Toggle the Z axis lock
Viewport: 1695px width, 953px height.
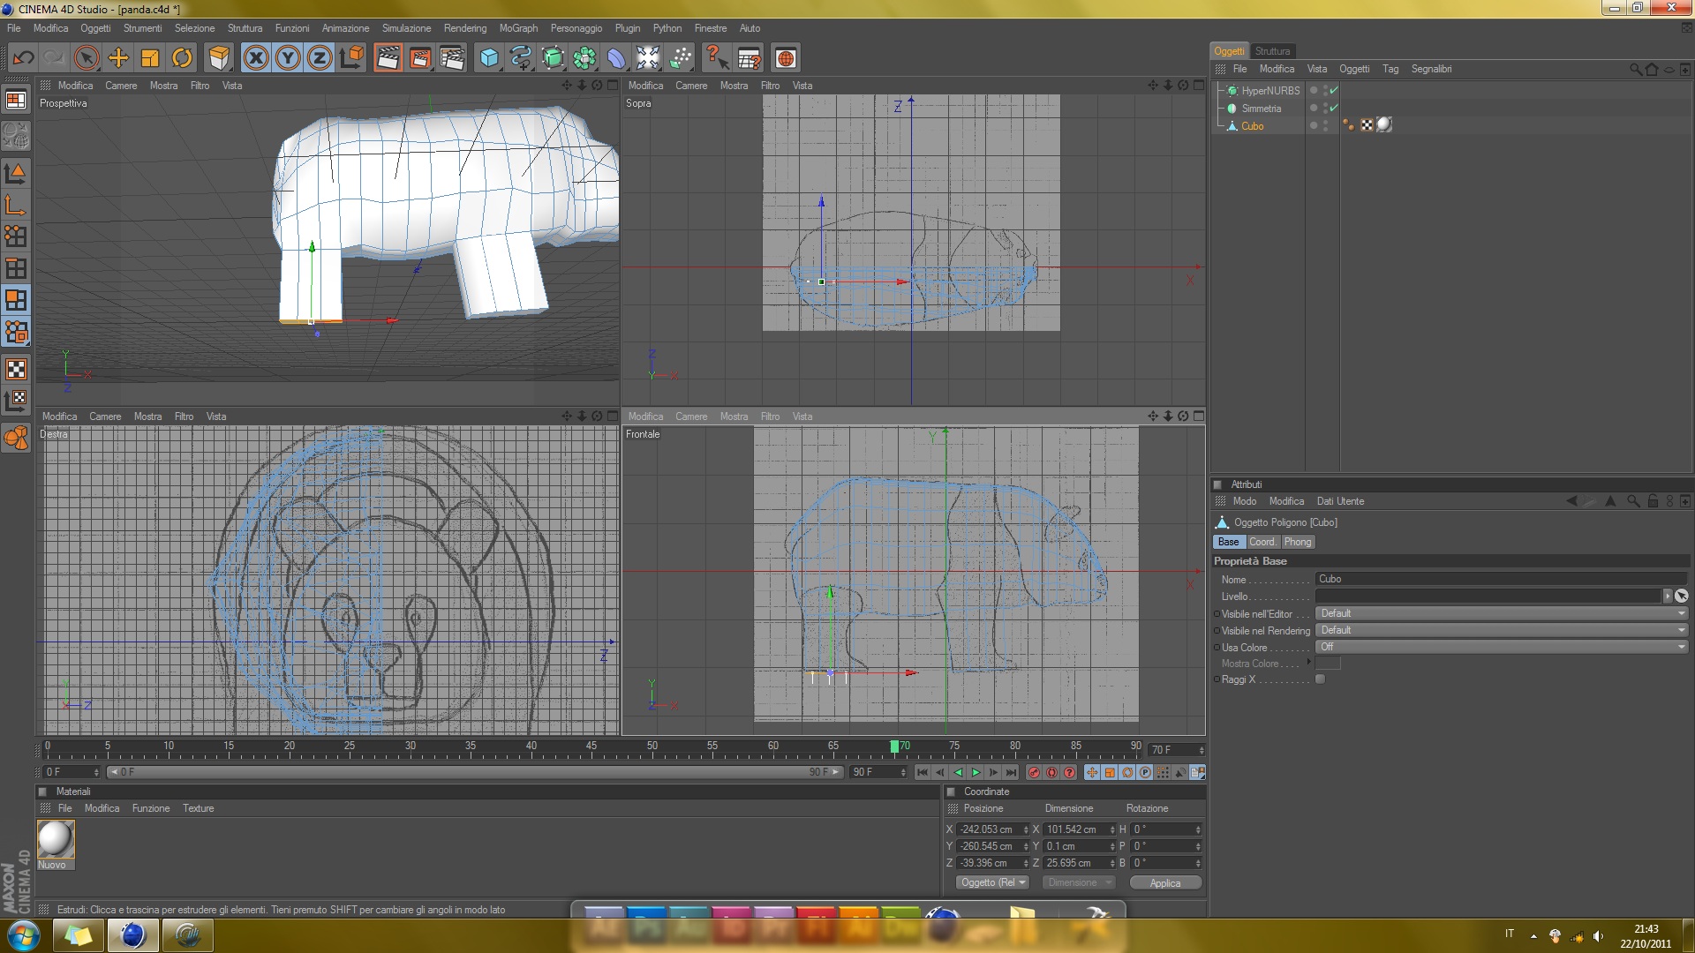[320, 58]
